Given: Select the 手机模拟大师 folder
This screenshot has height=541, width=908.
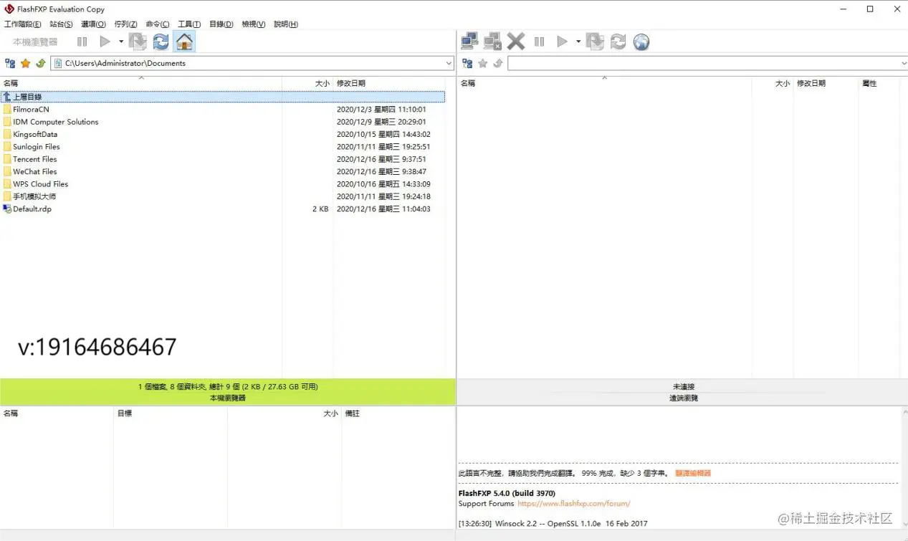Looking at the screenshot, I should pos(34,196).
